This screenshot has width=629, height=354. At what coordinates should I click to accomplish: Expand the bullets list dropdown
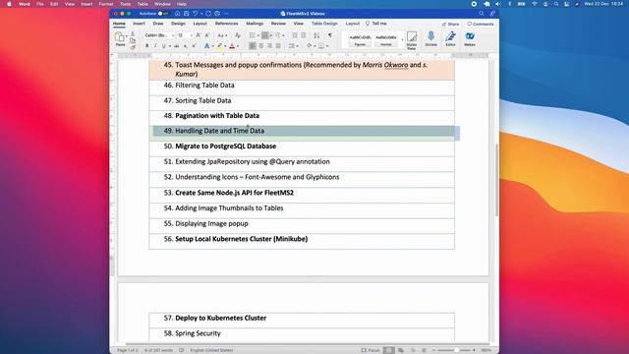click(x=257, y=35)
